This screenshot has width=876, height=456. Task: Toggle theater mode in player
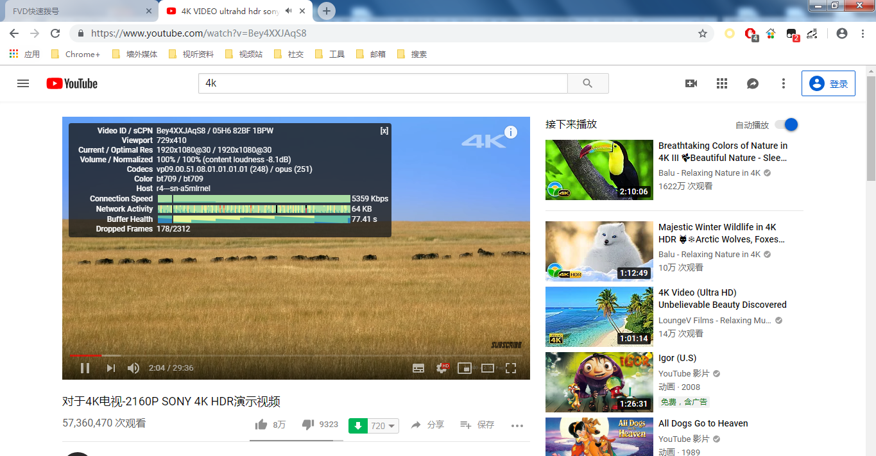point(488,368)
